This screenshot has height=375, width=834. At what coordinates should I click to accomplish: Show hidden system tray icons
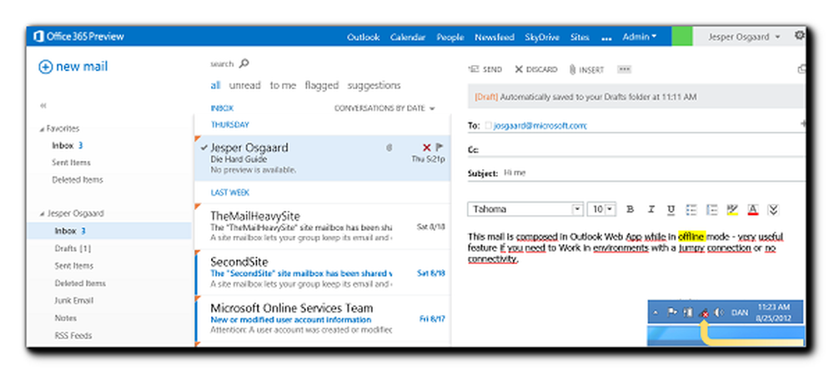pos(656,312)
